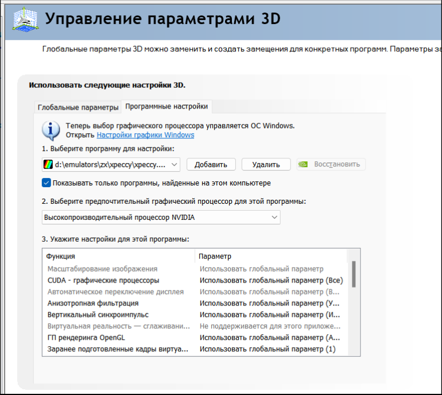442x395 pixels.
Task: Click the Параметр column header
Action: [271, 256]
